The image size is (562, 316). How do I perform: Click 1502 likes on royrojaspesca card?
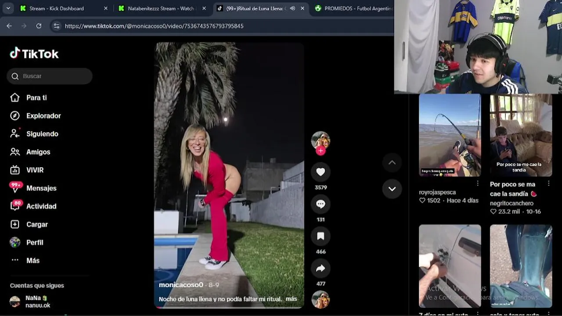tap(430, 201)
